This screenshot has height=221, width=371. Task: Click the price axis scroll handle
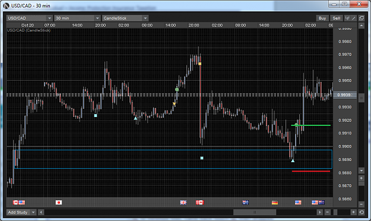pyautogui.click(x=362, y=98)
